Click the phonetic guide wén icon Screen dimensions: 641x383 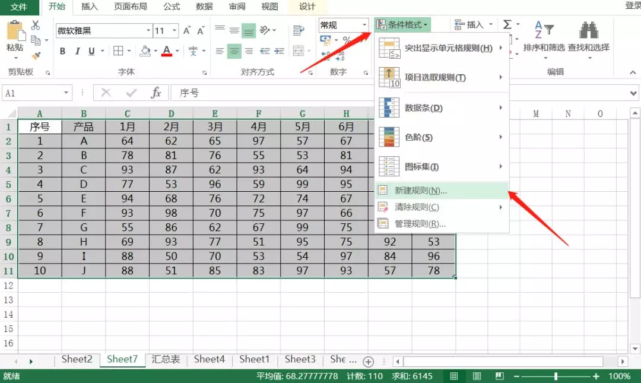coord(193,50)
